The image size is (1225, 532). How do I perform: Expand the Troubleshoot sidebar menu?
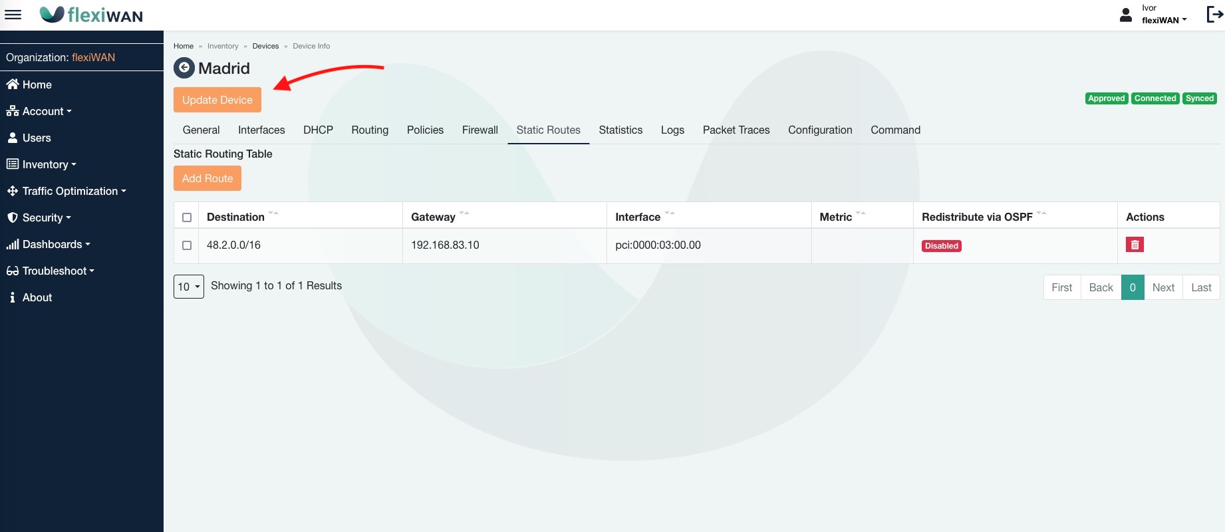tap(51, 271)
